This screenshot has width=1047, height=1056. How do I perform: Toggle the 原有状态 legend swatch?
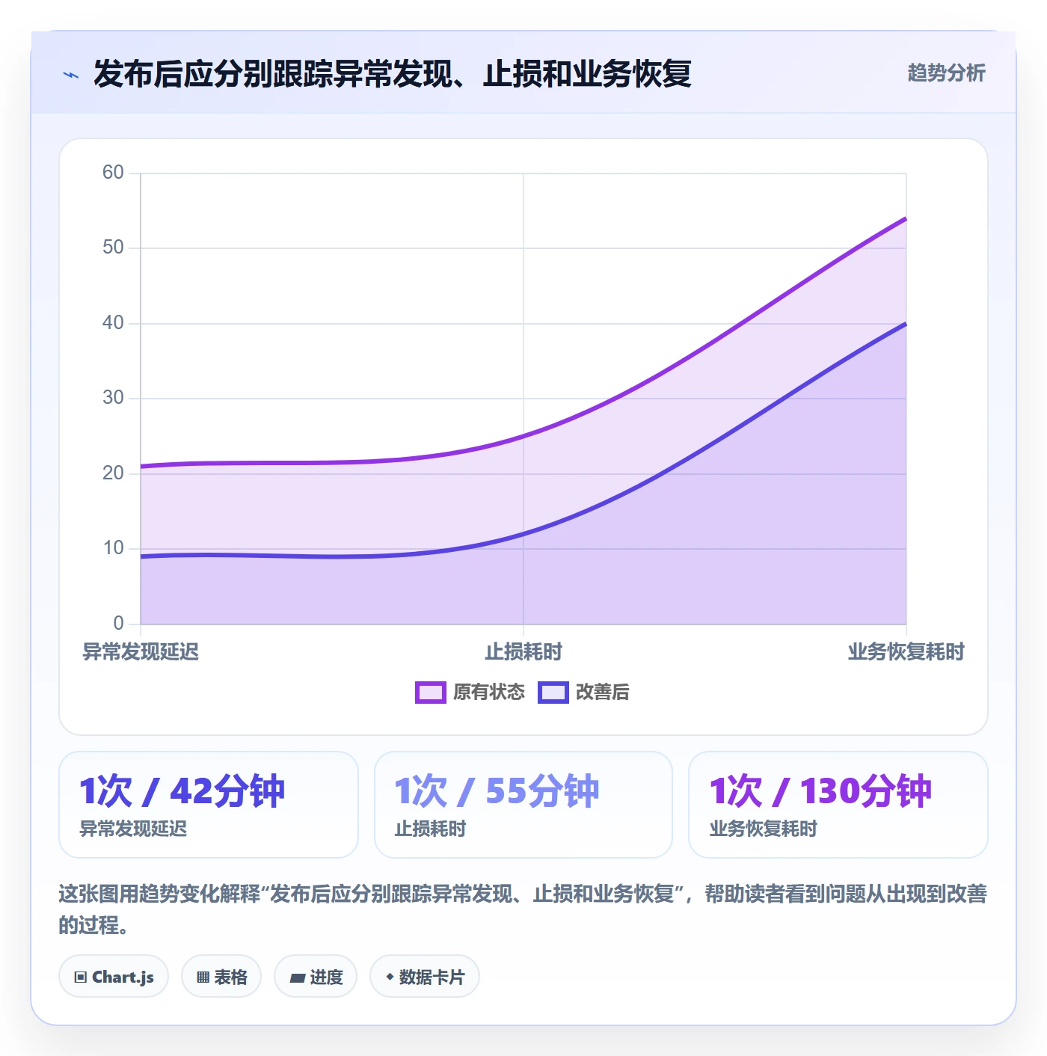[x=430, y=693]
